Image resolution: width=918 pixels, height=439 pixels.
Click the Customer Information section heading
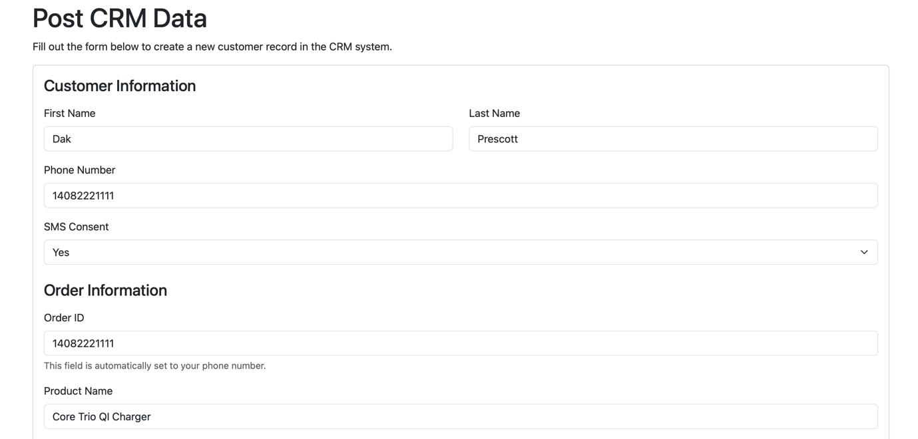[120, 86]
